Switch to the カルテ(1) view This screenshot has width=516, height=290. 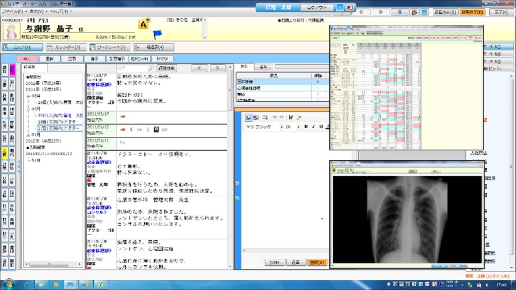[22, 47]
